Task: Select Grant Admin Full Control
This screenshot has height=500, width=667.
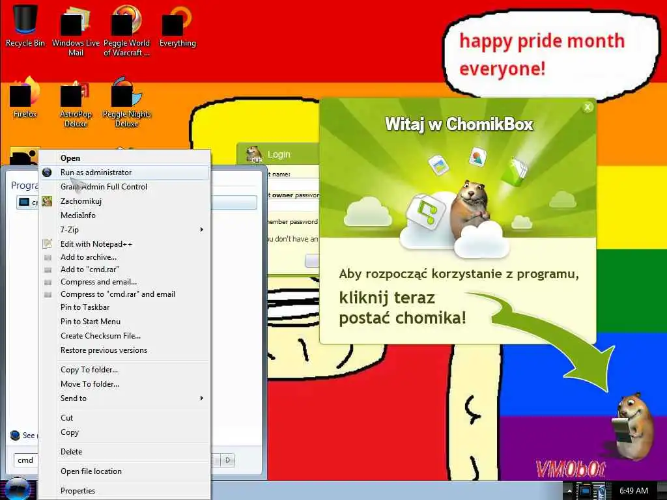Action: (x=124, y=187)
